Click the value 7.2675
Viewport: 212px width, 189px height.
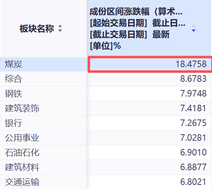click(x=193, y=123)
